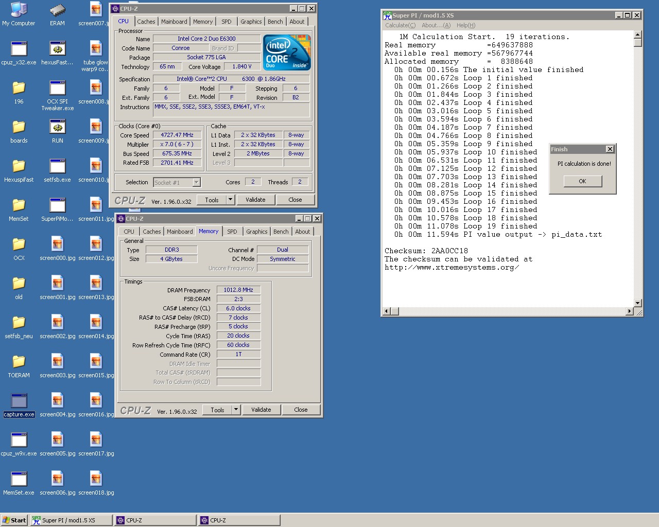Click the Intel Core 2 Duo logo
This screenshot has width=659, height=527.
point(287,52)
